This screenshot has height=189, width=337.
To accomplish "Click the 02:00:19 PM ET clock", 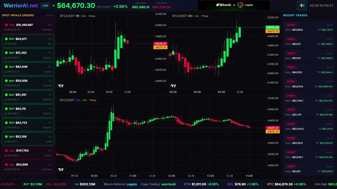I will coord(322,6).
